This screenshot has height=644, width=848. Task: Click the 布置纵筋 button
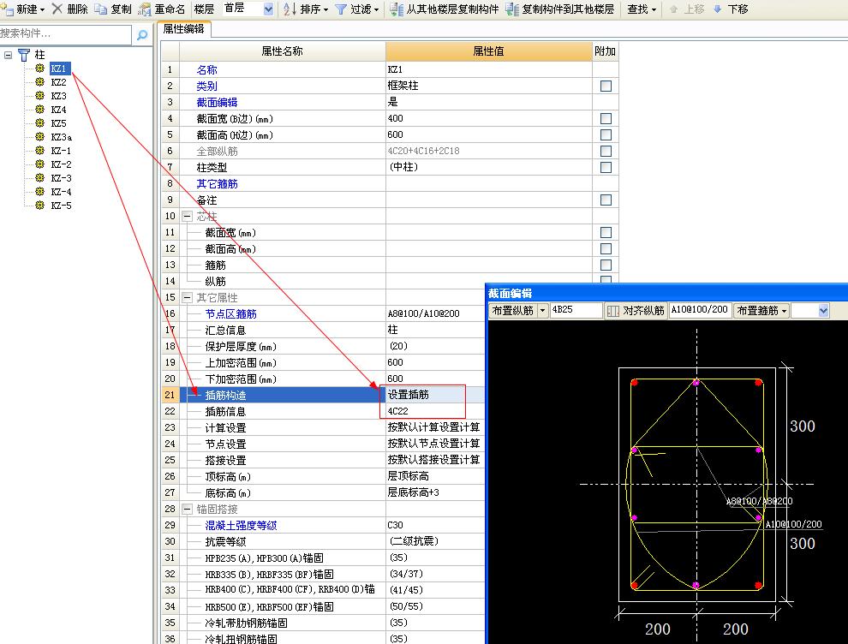513,311
